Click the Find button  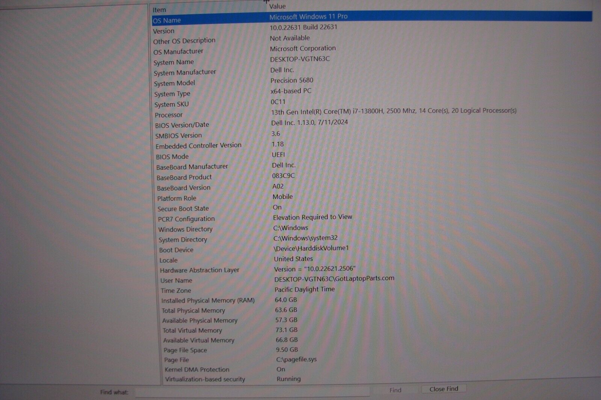(395, 390)
